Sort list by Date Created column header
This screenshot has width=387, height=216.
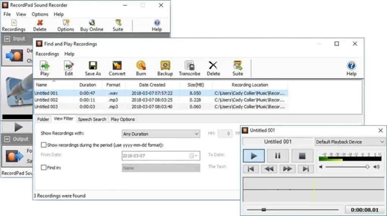152,85
